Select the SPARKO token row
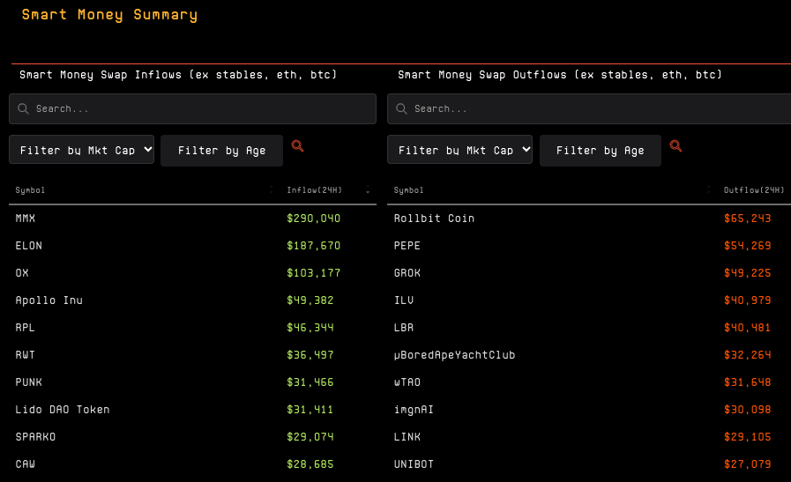 193,436
